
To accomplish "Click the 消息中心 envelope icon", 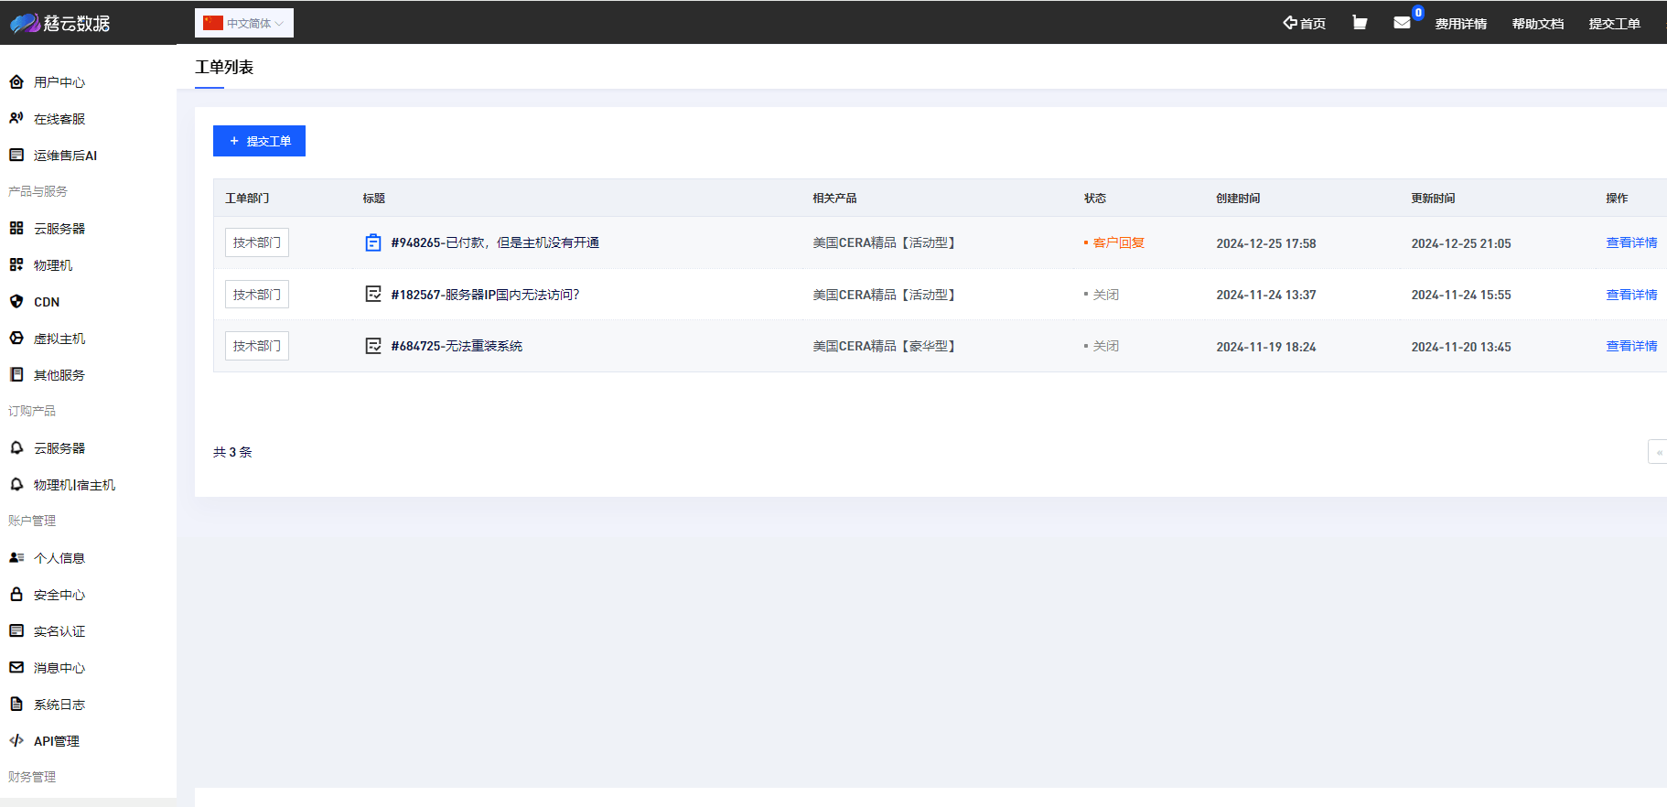I will click(16, 667).
